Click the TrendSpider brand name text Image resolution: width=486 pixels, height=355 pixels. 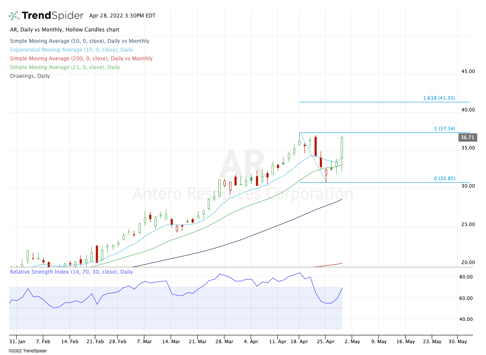pos(52,15)
